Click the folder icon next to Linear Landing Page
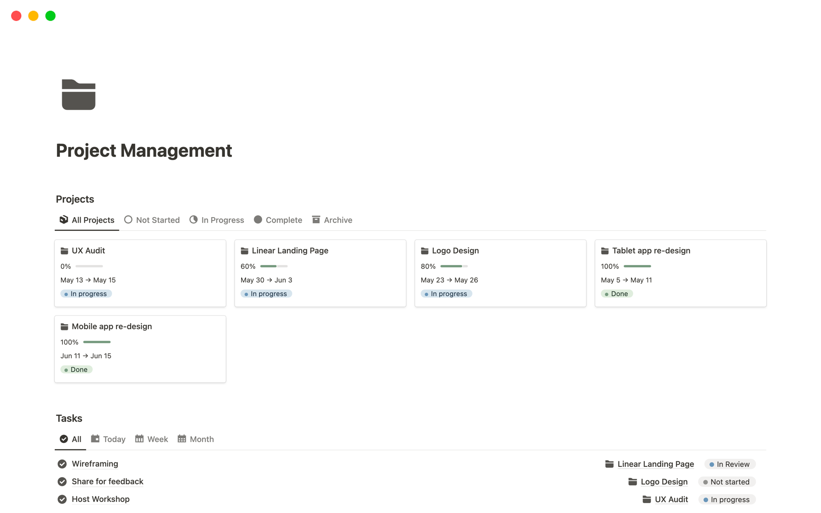821x513 pixels. (245, 251)
